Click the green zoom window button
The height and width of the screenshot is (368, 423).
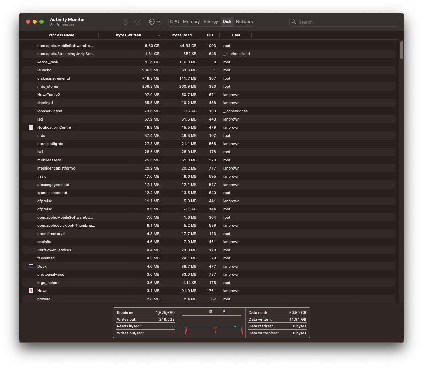tap(42, 22)
